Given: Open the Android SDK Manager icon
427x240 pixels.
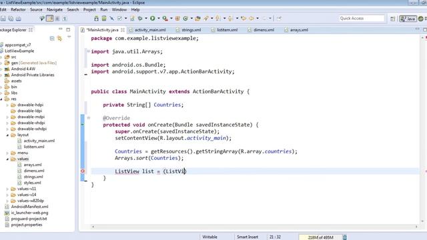Looking at the screenshot, I should (96, 19).
